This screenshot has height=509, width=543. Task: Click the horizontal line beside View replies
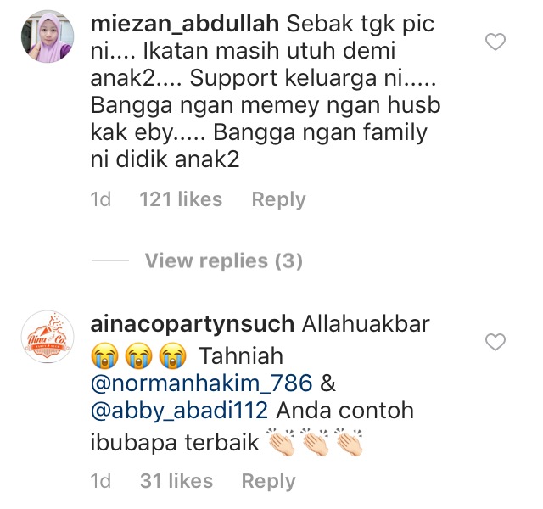(x=110, y=260)
